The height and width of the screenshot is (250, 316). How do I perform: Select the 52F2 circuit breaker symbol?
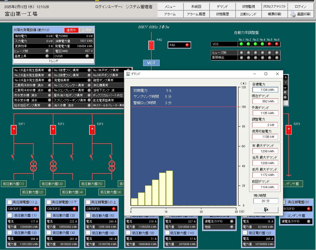[53, 130]
